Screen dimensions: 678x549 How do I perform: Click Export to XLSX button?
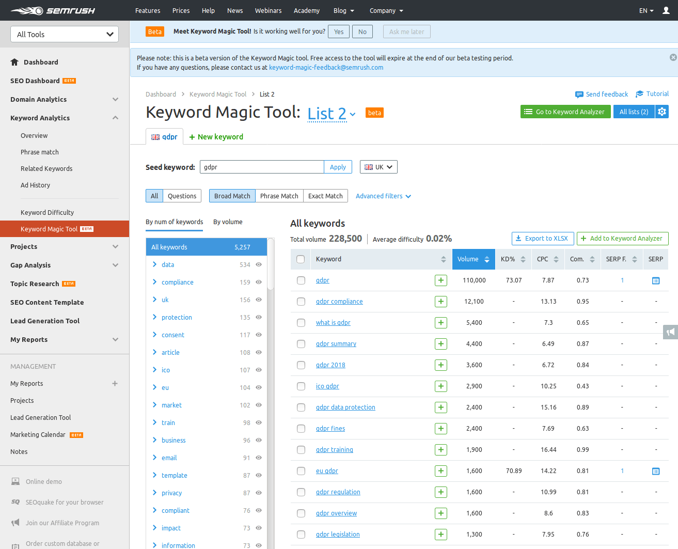543,239
